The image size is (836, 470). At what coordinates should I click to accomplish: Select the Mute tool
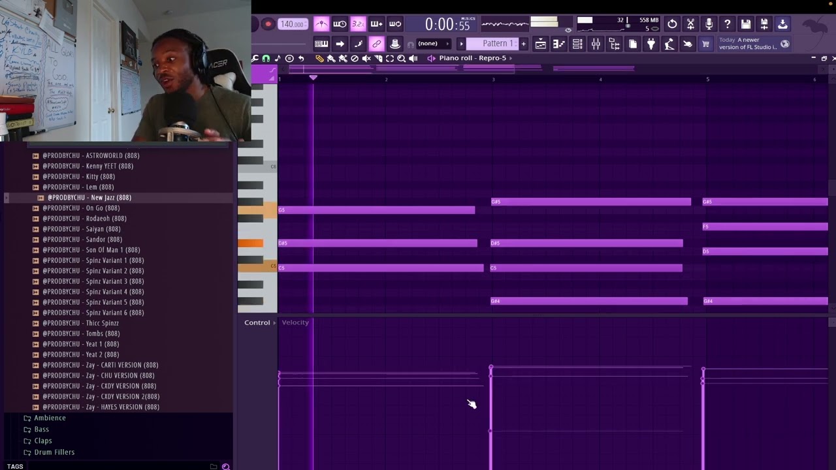(x=366, y=58)
